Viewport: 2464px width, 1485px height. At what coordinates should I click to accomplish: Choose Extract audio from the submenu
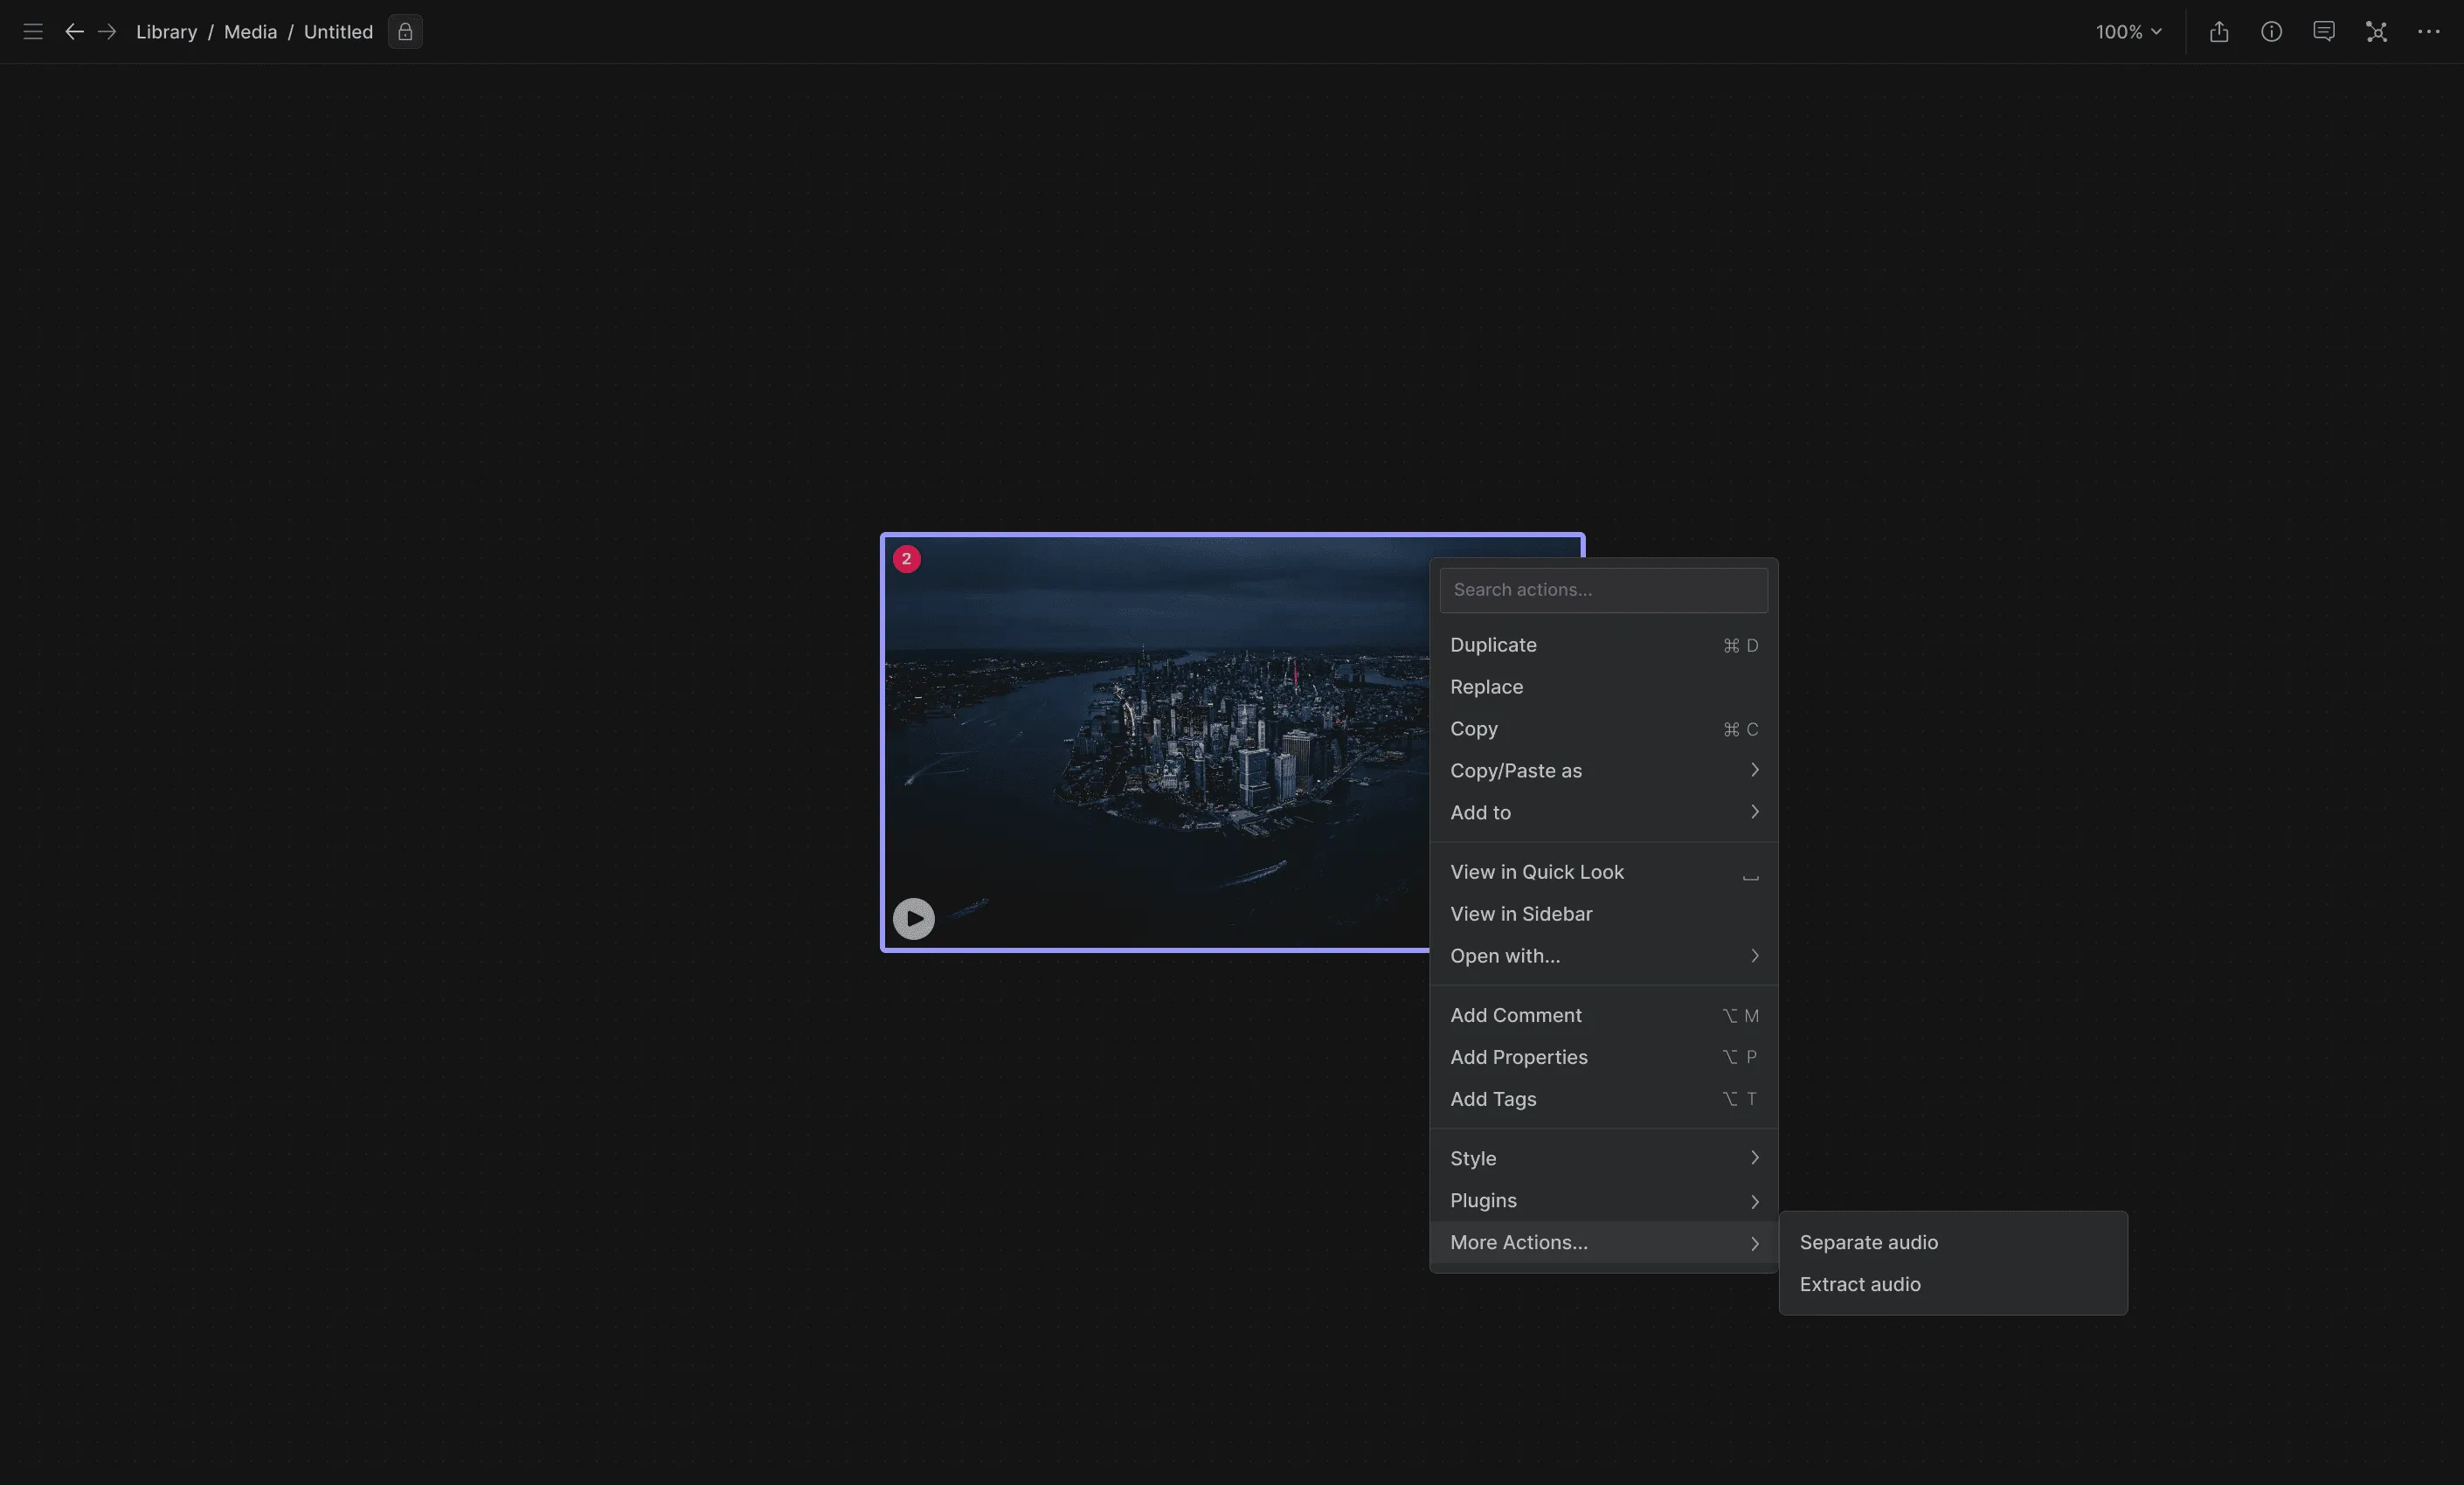[1952, 1284]
